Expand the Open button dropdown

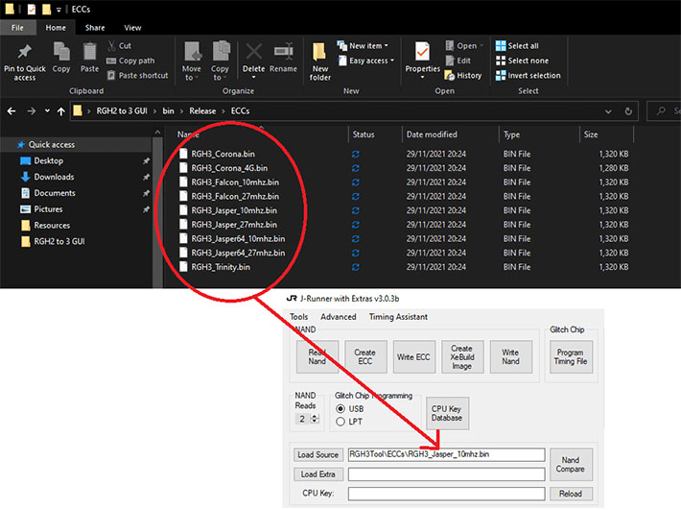(481, 46)
